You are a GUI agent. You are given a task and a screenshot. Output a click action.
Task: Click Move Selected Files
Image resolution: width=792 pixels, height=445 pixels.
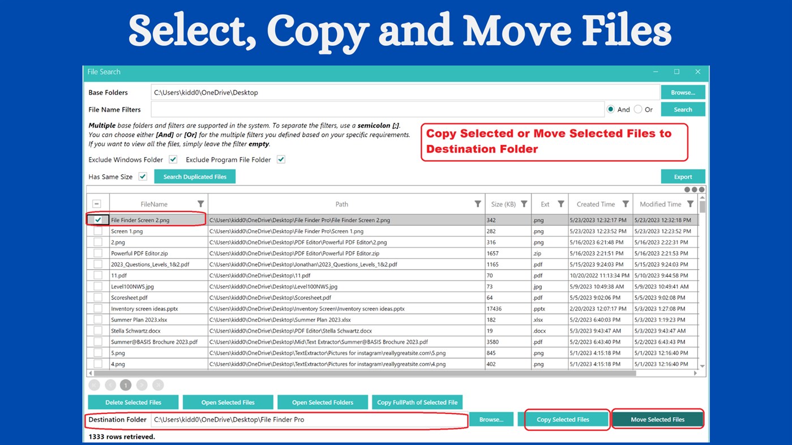(x=657, y=419)
